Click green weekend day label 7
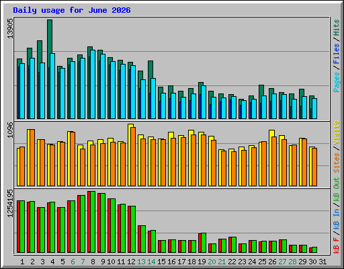The height and width of the screenshot is (269, 344). [83, 262]
